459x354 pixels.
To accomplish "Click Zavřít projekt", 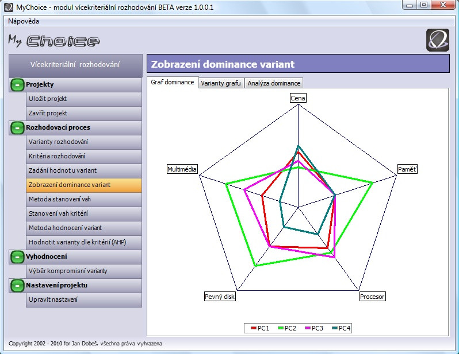I will pyautogui.click(x=84, y=114).
